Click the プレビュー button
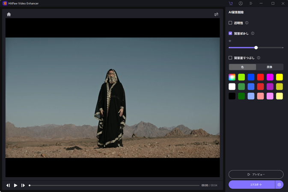This screenshot has width=288, height=192. 256,174
